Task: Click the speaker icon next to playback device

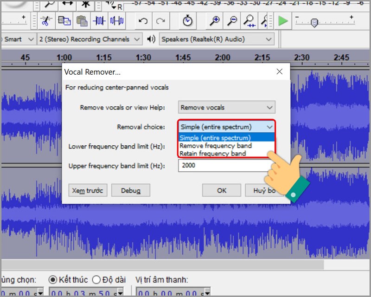Action: tap(151, 39)
